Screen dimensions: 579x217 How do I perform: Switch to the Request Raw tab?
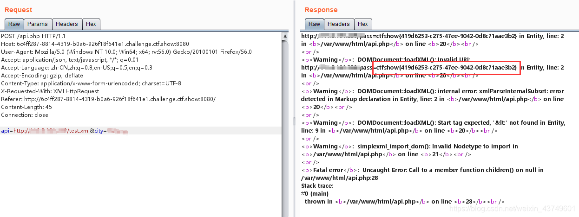coord(14,24)
